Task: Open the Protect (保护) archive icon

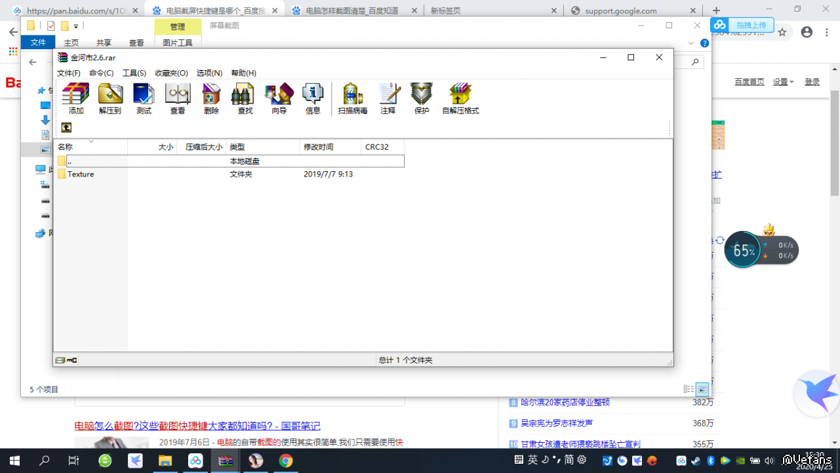Action: tap(422, 98)
